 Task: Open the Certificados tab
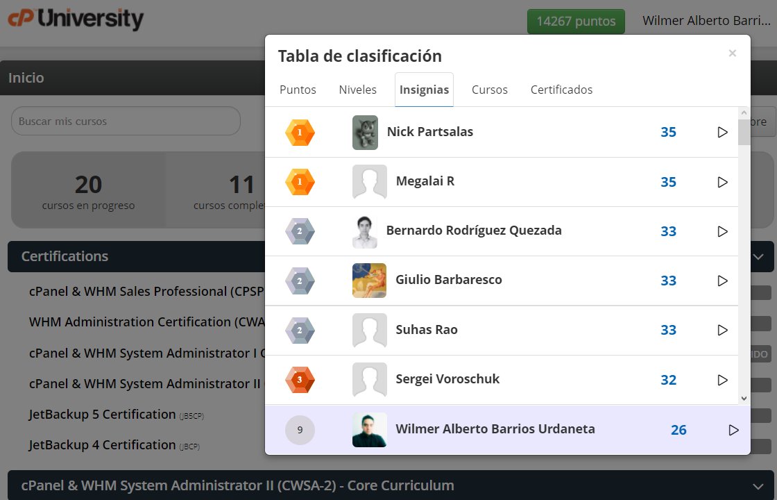pyautogui.click(x=561, y=89)
